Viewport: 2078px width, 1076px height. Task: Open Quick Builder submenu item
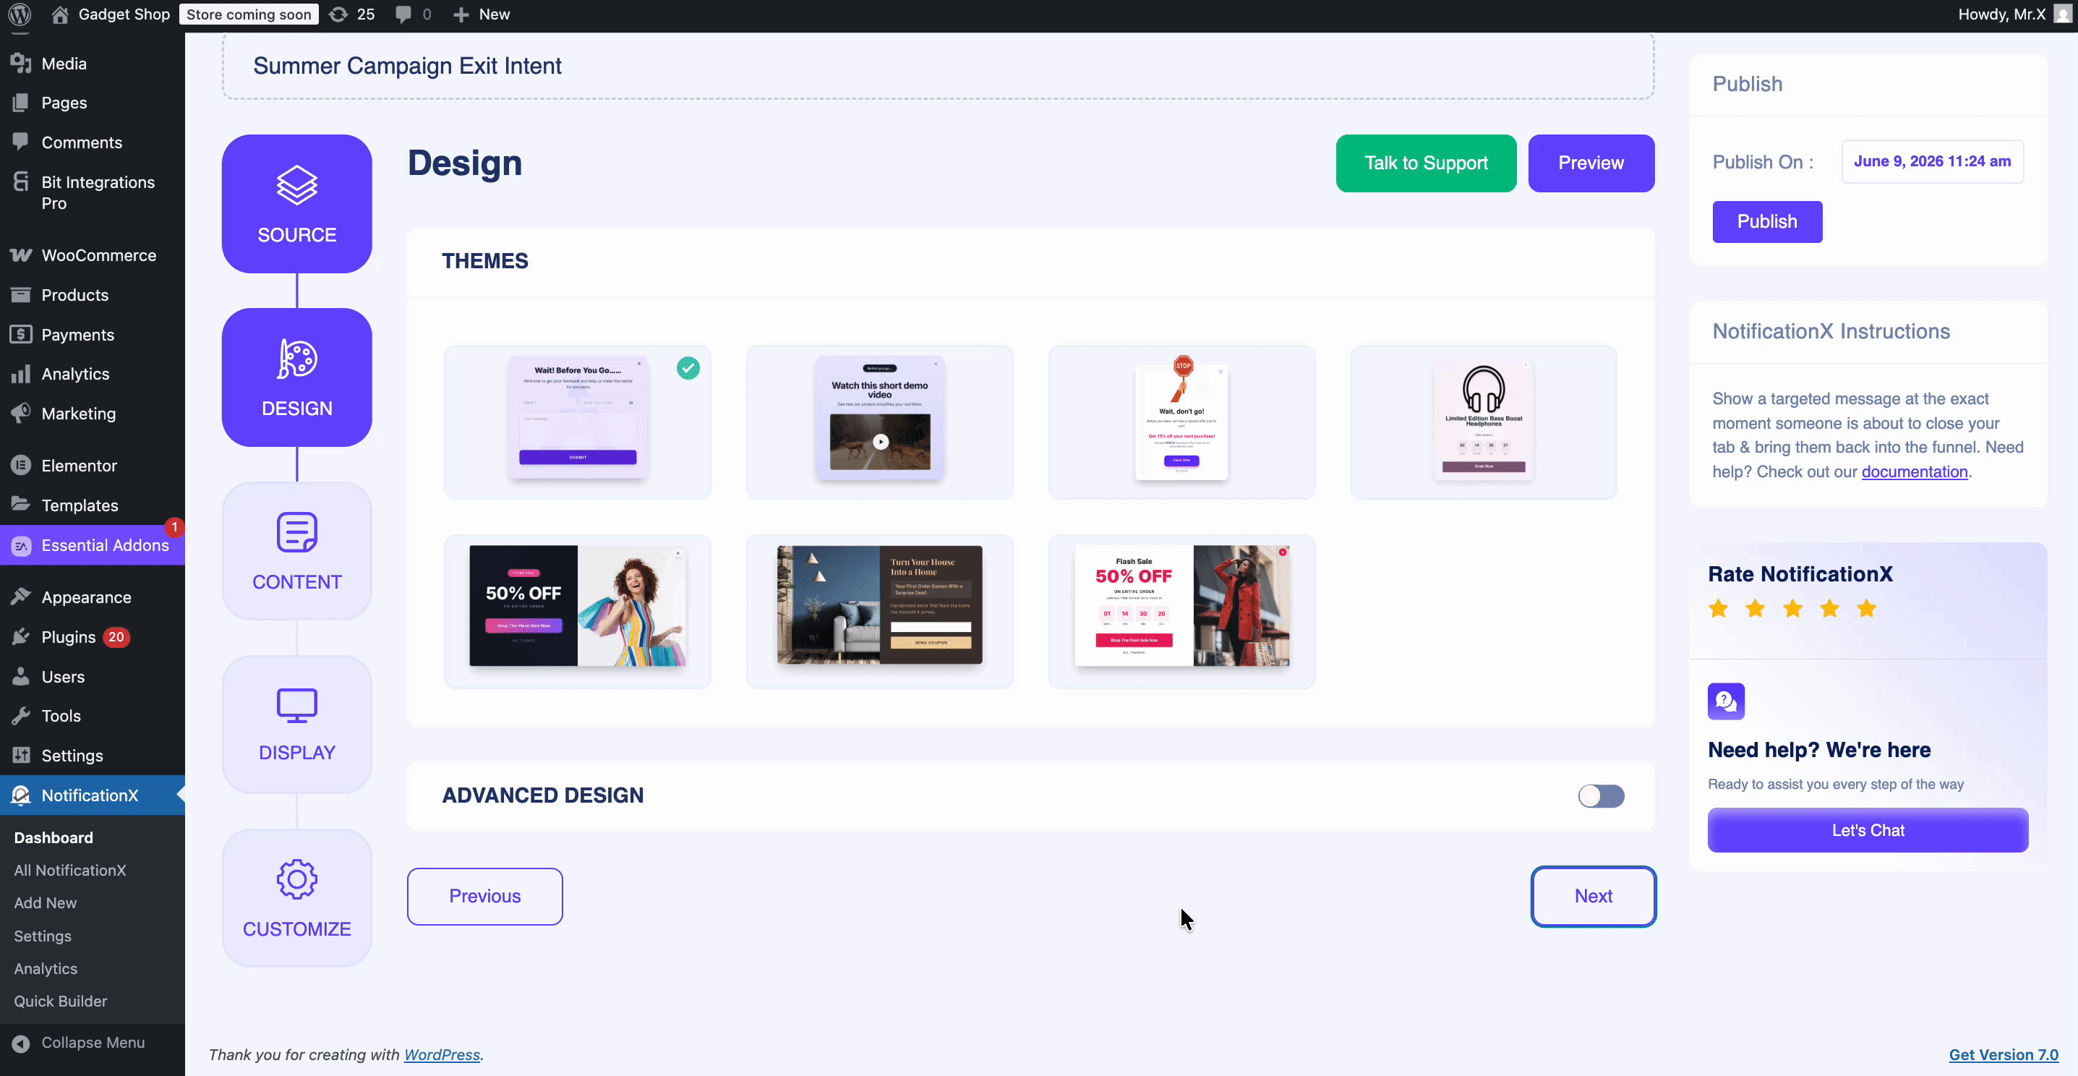[61, 1000]
